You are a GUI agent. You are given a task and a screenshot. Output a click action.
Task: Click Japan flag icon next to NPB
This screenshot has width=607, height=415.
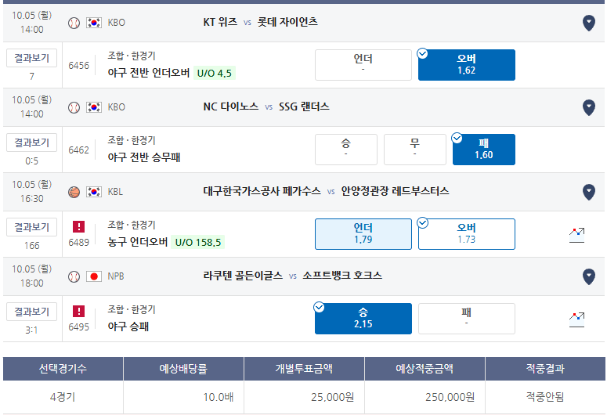[x=94, y=276]
